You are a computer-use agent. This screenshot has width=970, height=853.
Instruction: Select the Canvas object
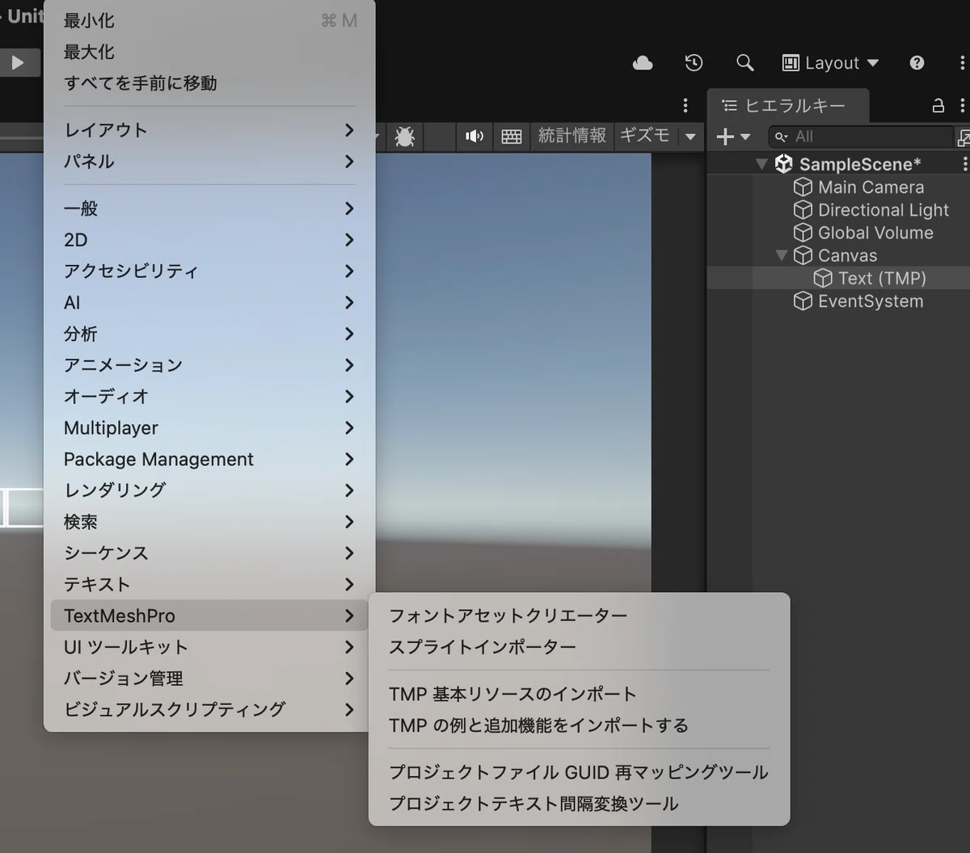click(847, 255)
